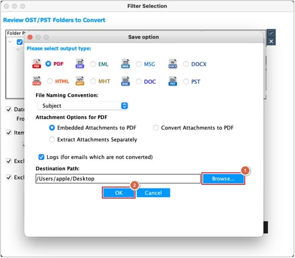The height and width of the screenshot is (258, 295).
Task: Choose Embedded Attachments to PDF option
Action: click(x=52, y=128)
